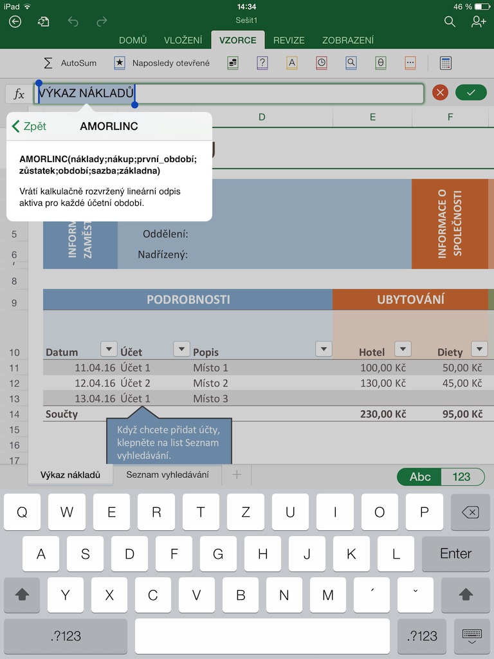Switch to the REVIZE tab
The image size is (494, 659).
pos(289,41)
